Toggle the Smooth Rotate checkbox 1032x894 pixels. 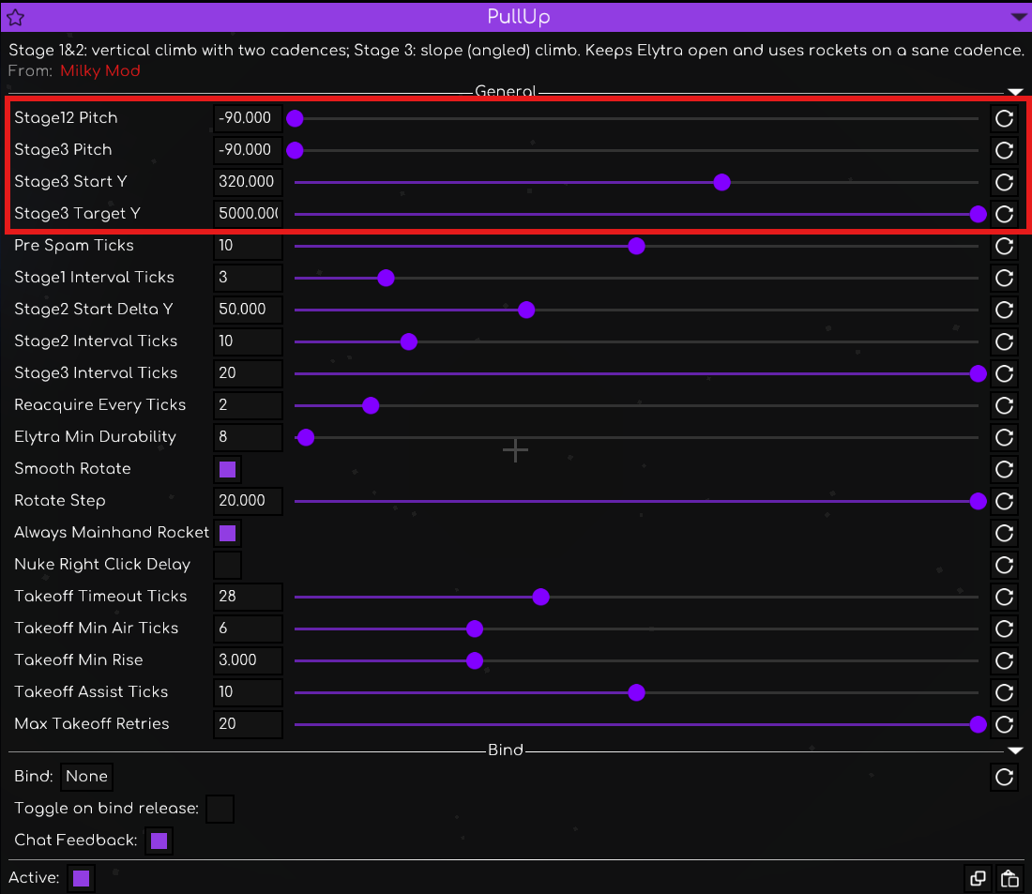pyautogui.click(x=227, y=469)
